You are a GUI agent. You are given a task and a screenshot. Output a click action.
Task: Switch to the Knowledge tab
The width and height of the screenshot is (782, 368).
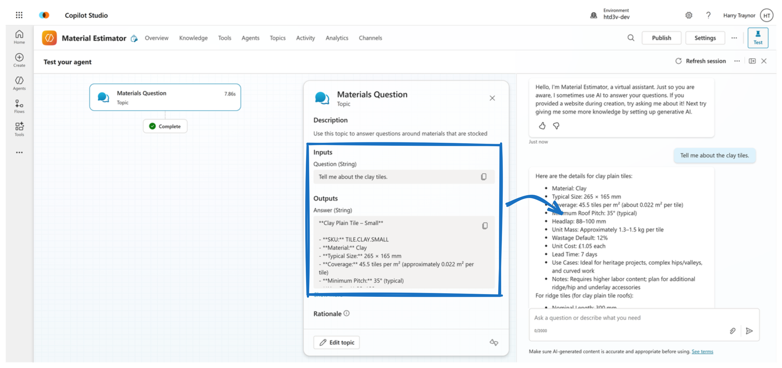[193, 38]
